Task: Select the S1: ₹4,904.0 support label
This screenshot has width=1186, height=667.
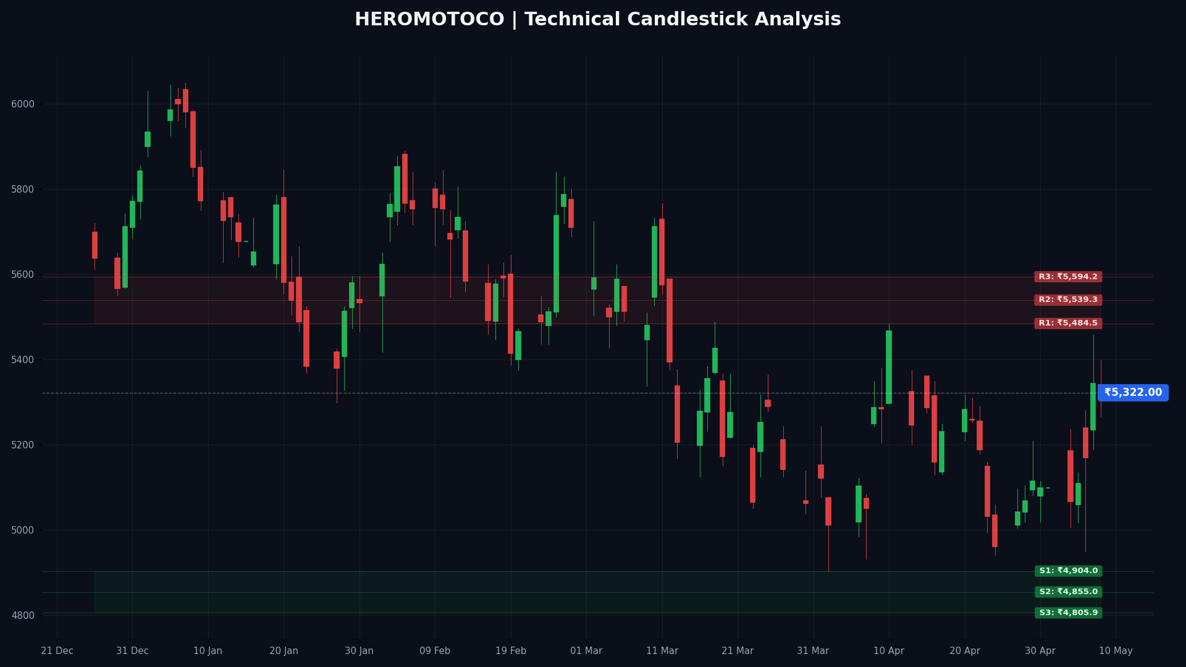Action: pos(1068,571)
